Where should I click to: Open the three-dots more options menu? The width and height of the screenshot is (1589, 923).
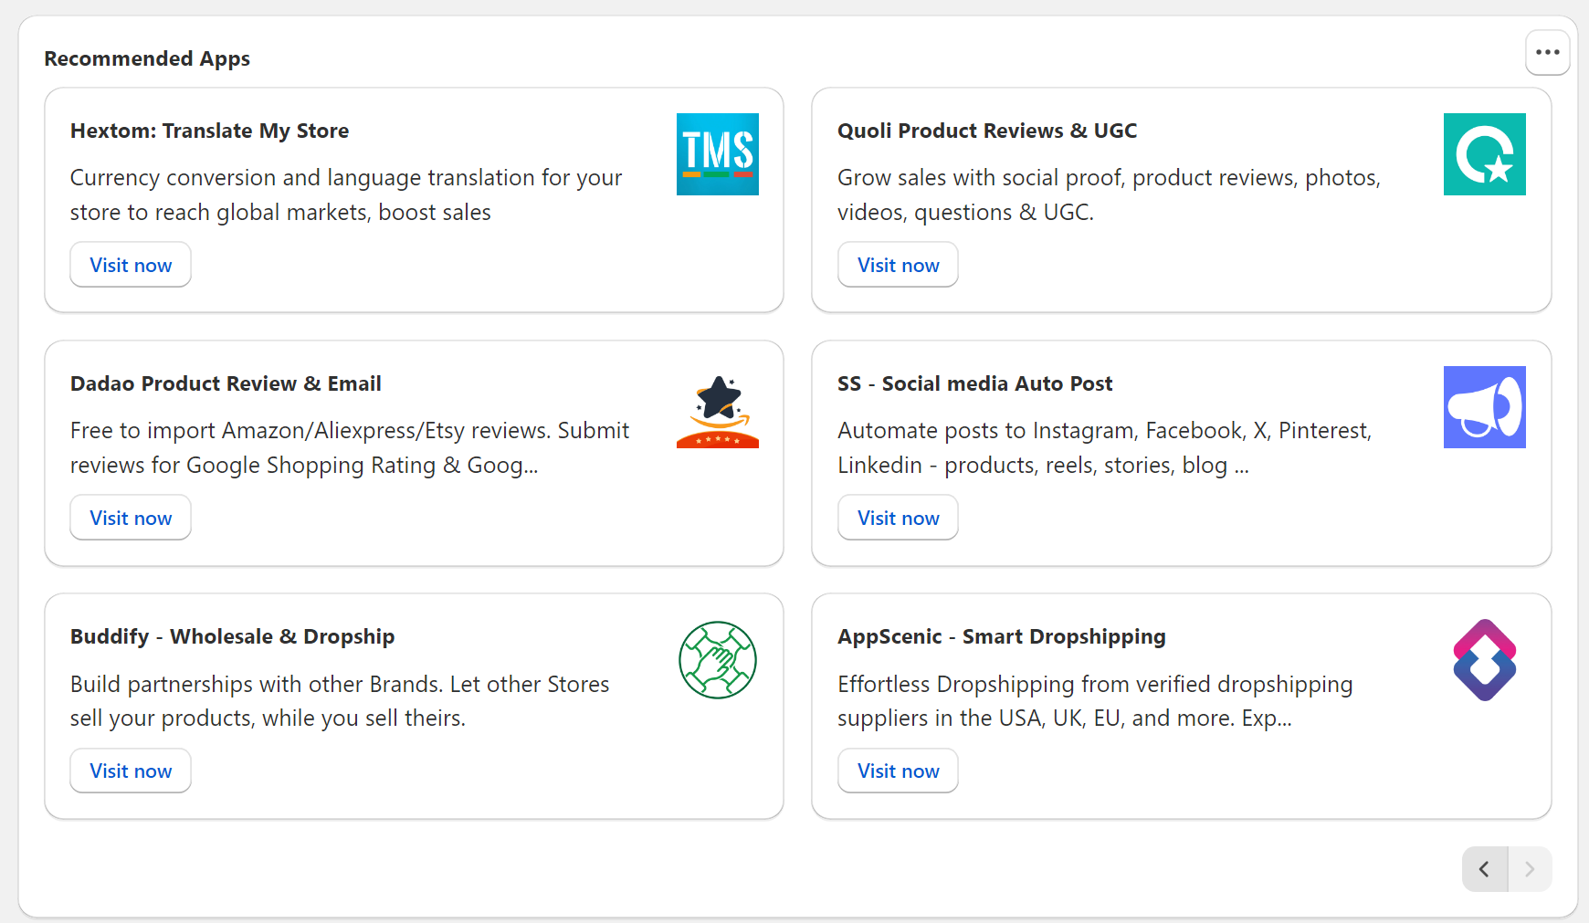(x=1547, y=52)
